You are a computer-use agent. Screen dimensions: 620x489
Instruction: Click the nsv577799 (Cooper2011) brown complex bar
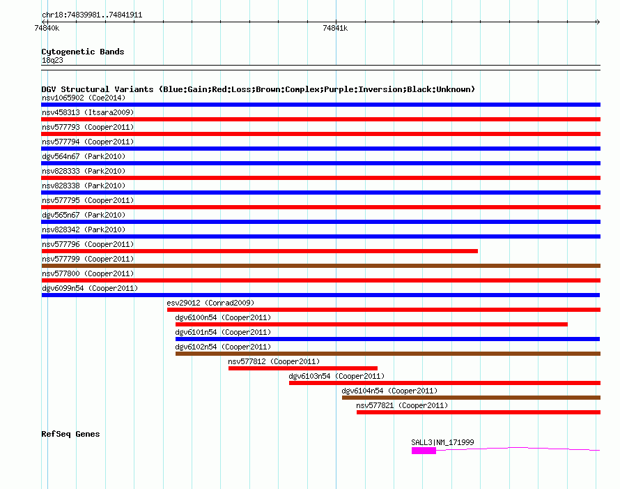pyautogui.click(x=320, y=266)
